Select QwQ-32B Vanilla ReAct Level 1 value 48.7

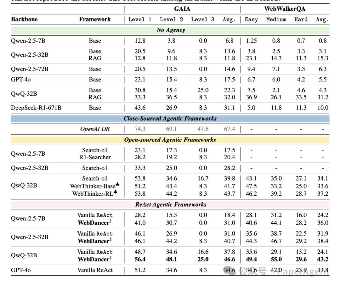tap(140, 252)
